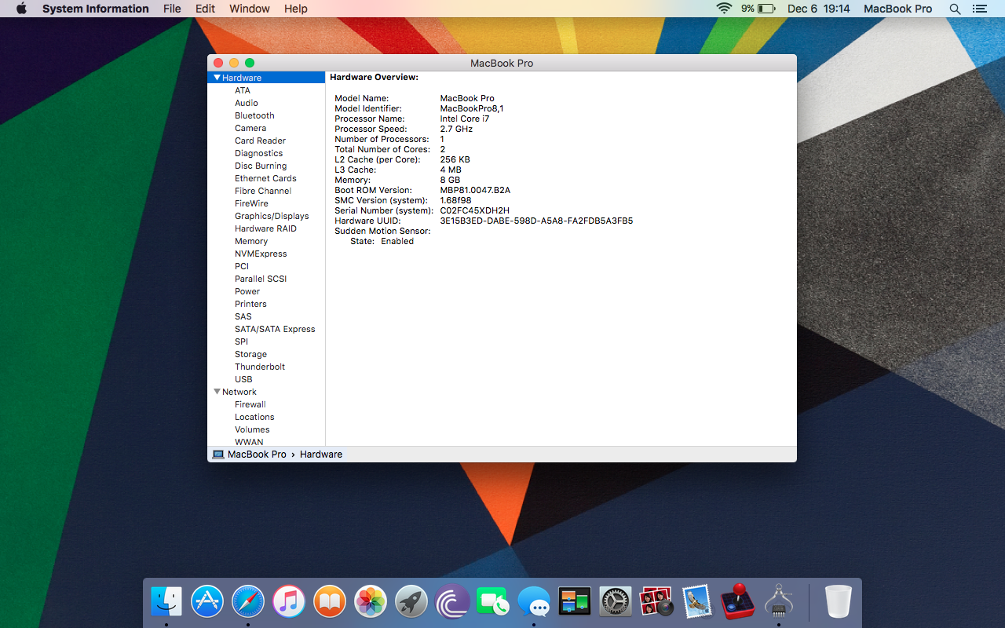The height and width of the screenshot is (628, 1005).
Task: Select Power in the sidebar
Action: point(247,291)
